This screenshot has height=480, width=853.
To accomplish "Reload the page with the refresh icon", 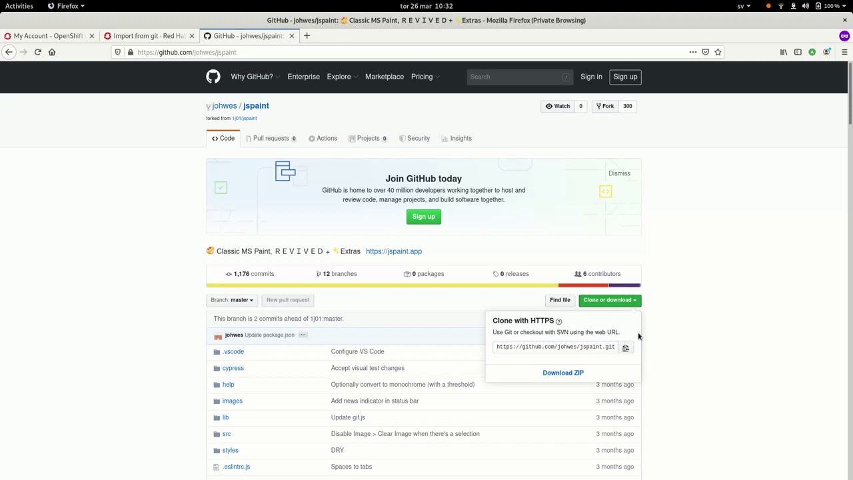I will point(38,52).
